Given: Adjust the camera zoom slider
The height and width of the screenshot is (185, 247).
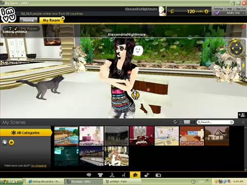Looking at the screenshot, I should point(243,66).
